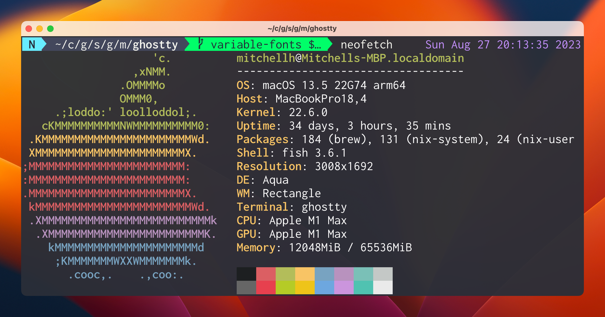Click the Kernel value 22.6.0
This screenshot has height=317, width=605.
point(308,112)
